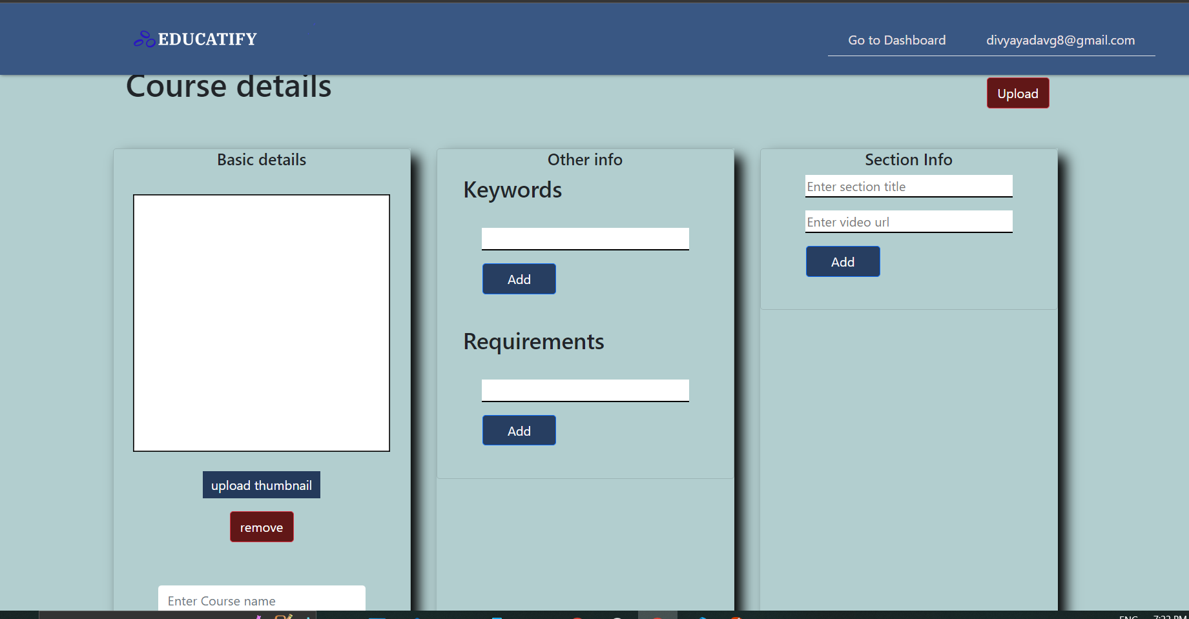
Task: Click the Upload button
Action: (x=1017, y=93)
